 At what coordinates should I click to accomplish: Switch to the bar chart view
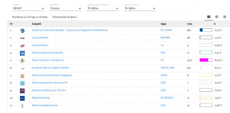pyautogui.click(x=225, y=17)
